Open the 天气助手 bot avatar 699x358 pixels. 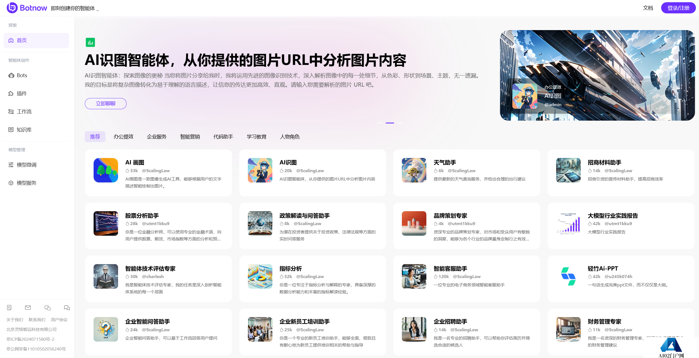[414, 170]
